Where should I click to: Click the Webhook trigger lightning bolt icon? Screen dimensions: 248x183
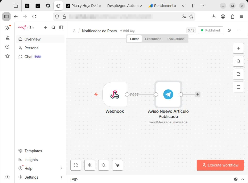[x=96, y=94]
